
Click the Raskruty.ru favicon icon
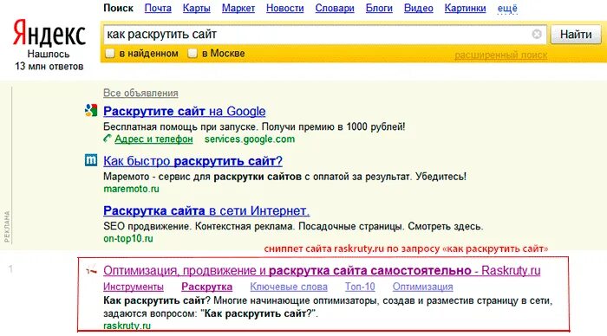point(91,271)
